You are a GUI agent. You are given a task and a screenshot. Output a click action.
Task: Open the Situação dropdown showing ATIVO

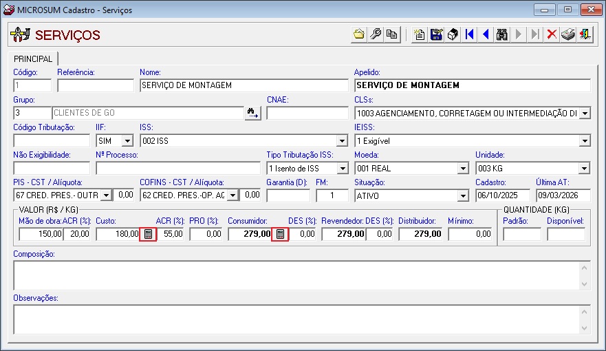click(x=463, y=196)
